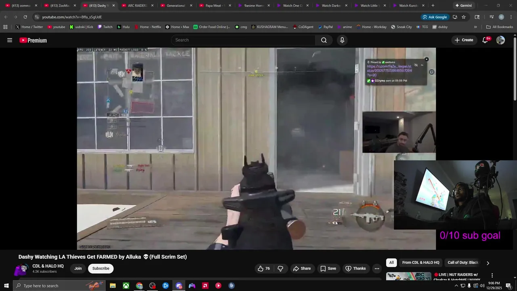This screenshot has height=291, width=517.
Task: Click the YouTube search magnifier button
Action: (x=324, y=40)
